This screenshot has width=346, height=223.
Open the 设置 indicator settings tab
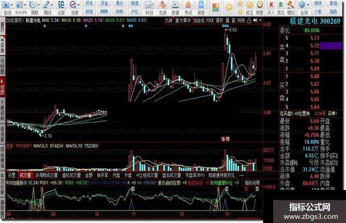tap(12, 175)
